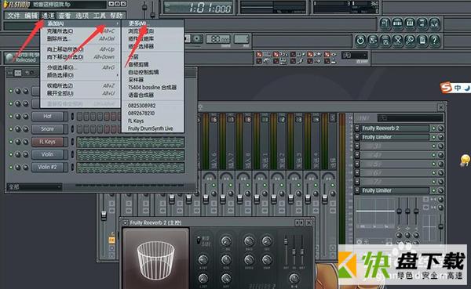The height and width of the screenshot is (289, 471).
Task: Click the Snare channel volume knob
Action: pyautogui.click(x=26, y=129)
